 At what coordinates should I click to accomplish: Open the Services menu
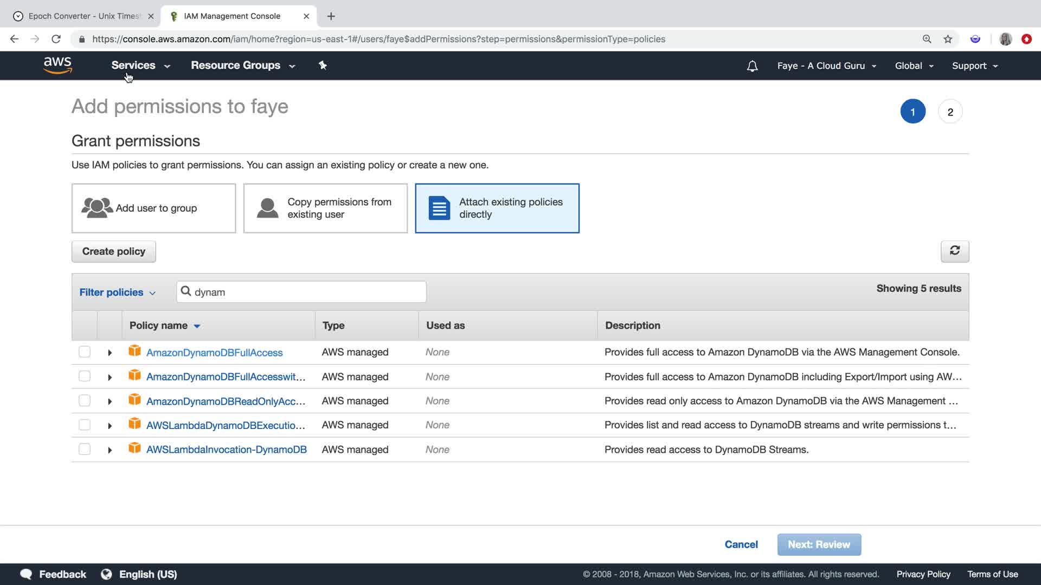pyautogui.click(x=140, y=66)
